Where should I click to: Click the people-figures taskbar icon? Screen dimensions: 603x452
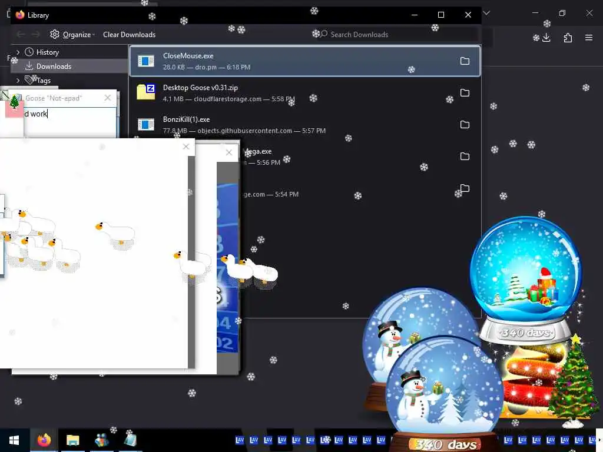tap(101, 440)
